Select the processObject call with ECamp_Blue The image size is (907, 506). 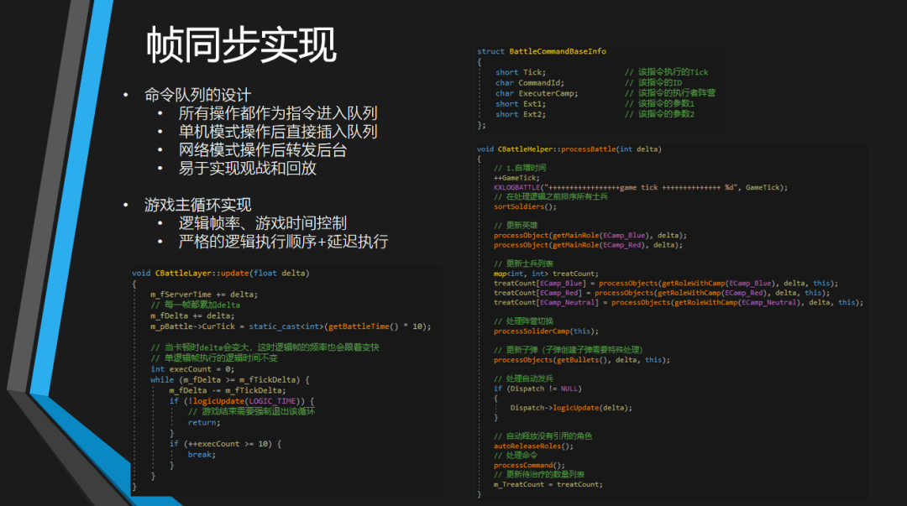tap(590, 235)
